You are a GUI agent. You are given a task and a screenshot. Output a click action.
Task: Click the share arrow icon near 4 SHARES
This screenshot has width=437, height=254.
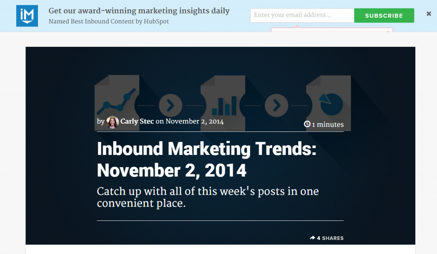point(312,238)
